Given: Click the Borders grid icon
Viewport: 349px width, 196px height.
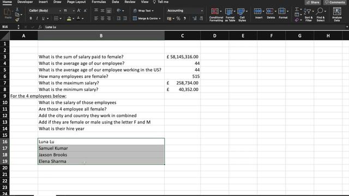Looking at the screenshot, I should 56,19.
